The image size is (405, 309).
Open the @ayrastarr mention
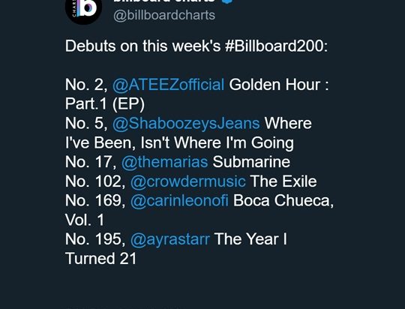170,239
